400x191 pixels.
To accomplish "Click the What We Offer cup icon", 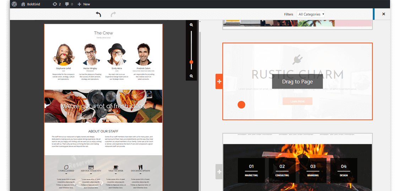I will (x=115, y=167).
